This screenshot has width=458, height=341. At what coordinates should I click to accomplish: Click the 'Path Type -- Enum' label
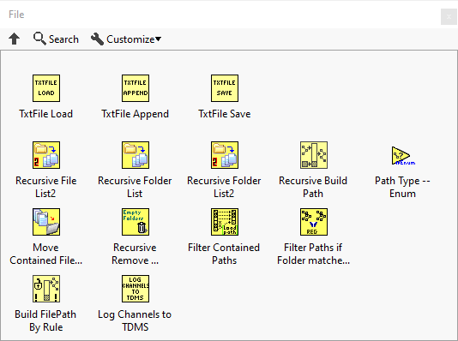point(402,187)
